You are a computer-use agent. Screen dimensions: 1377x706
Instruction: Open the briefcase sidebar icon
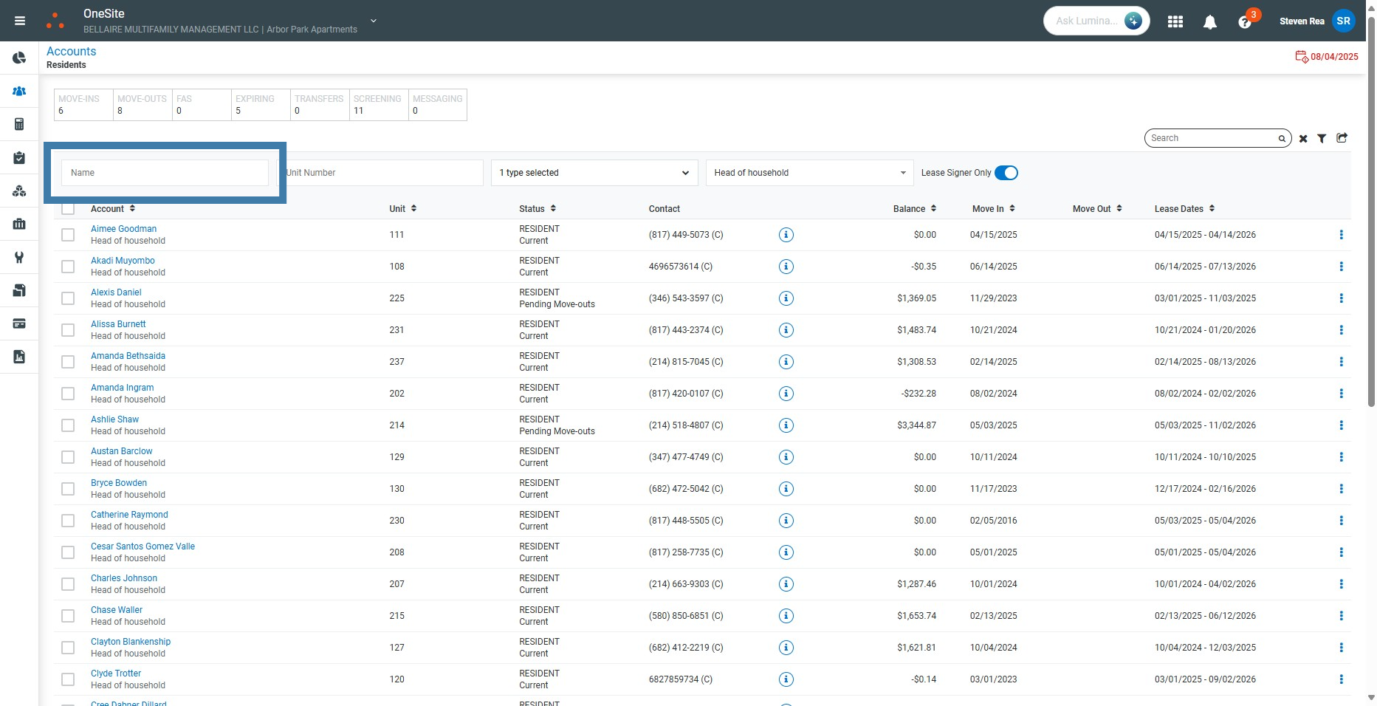[19, 224]
